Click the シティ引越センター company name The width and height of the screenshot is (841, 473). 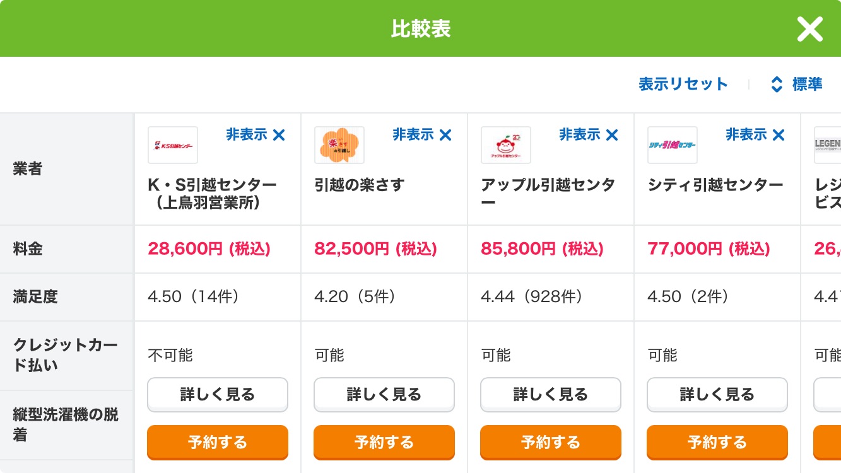click(715, 185)
